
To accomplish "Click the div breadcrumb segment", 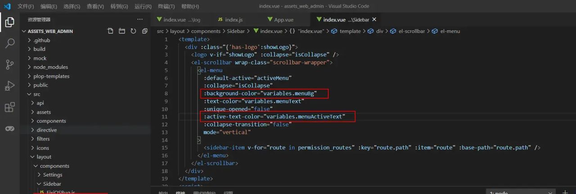I will [x=375, y=31].
